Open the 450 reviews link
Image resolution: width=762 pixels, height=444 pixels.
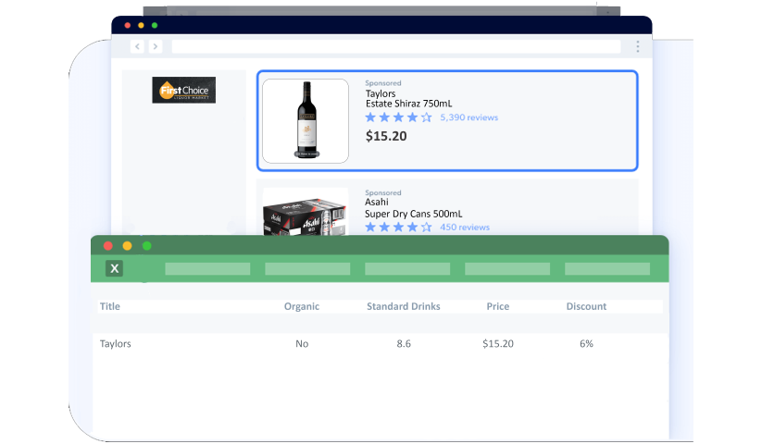coord(465,228)
